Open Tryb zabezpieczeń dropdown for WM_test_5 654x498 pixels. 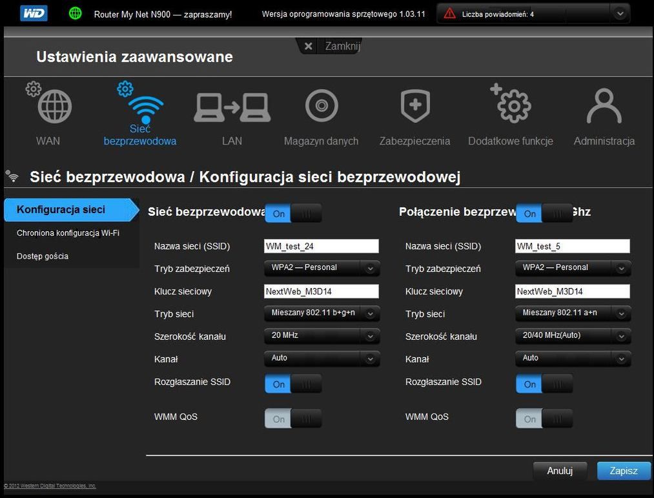pos(573,268)
